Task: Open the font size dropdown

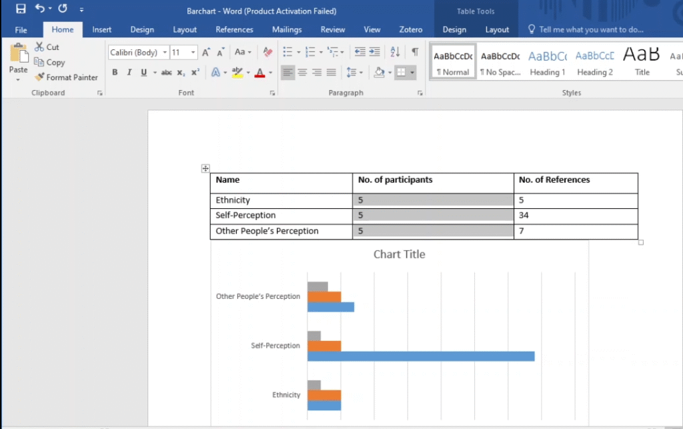Action: pyautogui.click(x=193, y=53)
